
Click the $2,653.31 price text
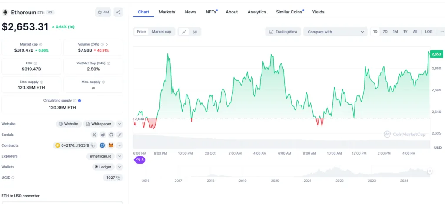coord(25,26)
